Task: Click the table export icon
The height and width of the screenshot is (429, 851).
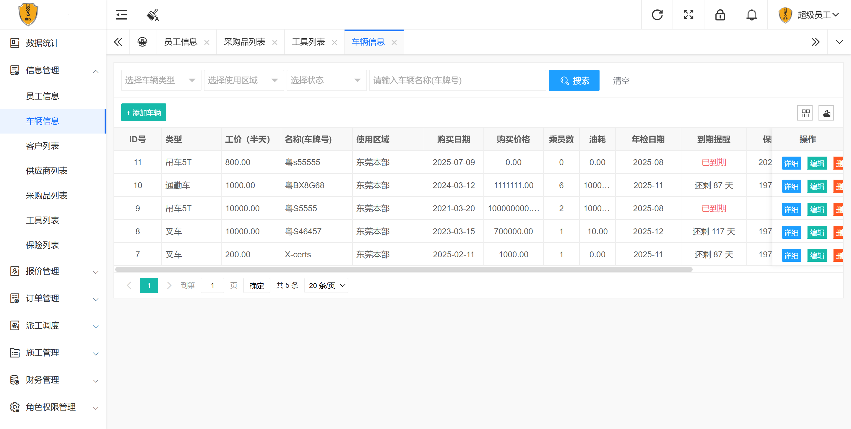Action: click(826, 113)
